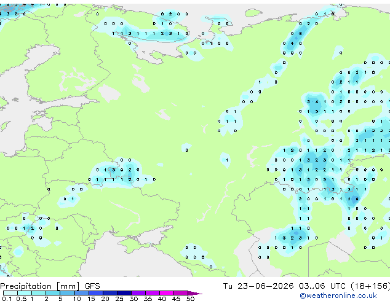The image size is (390, 301).
Task: Pick the 20–25 mm legend color swatch
Action: [x=110, y=293]
